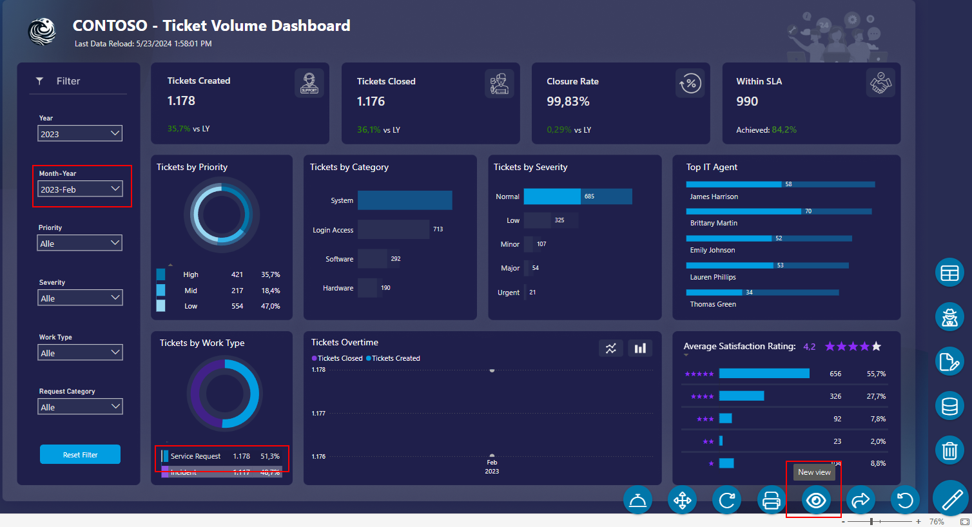Click the fit-to-page icon in status bar
The width and height of the screenshot is (972, 527).
[964, 521]
